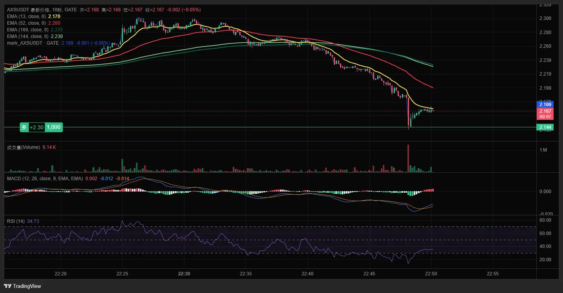Click the -0.002 (−0.05%) change in the header
Screen dimensions: 563x293
pyautogui.click(x=184, y=10)
